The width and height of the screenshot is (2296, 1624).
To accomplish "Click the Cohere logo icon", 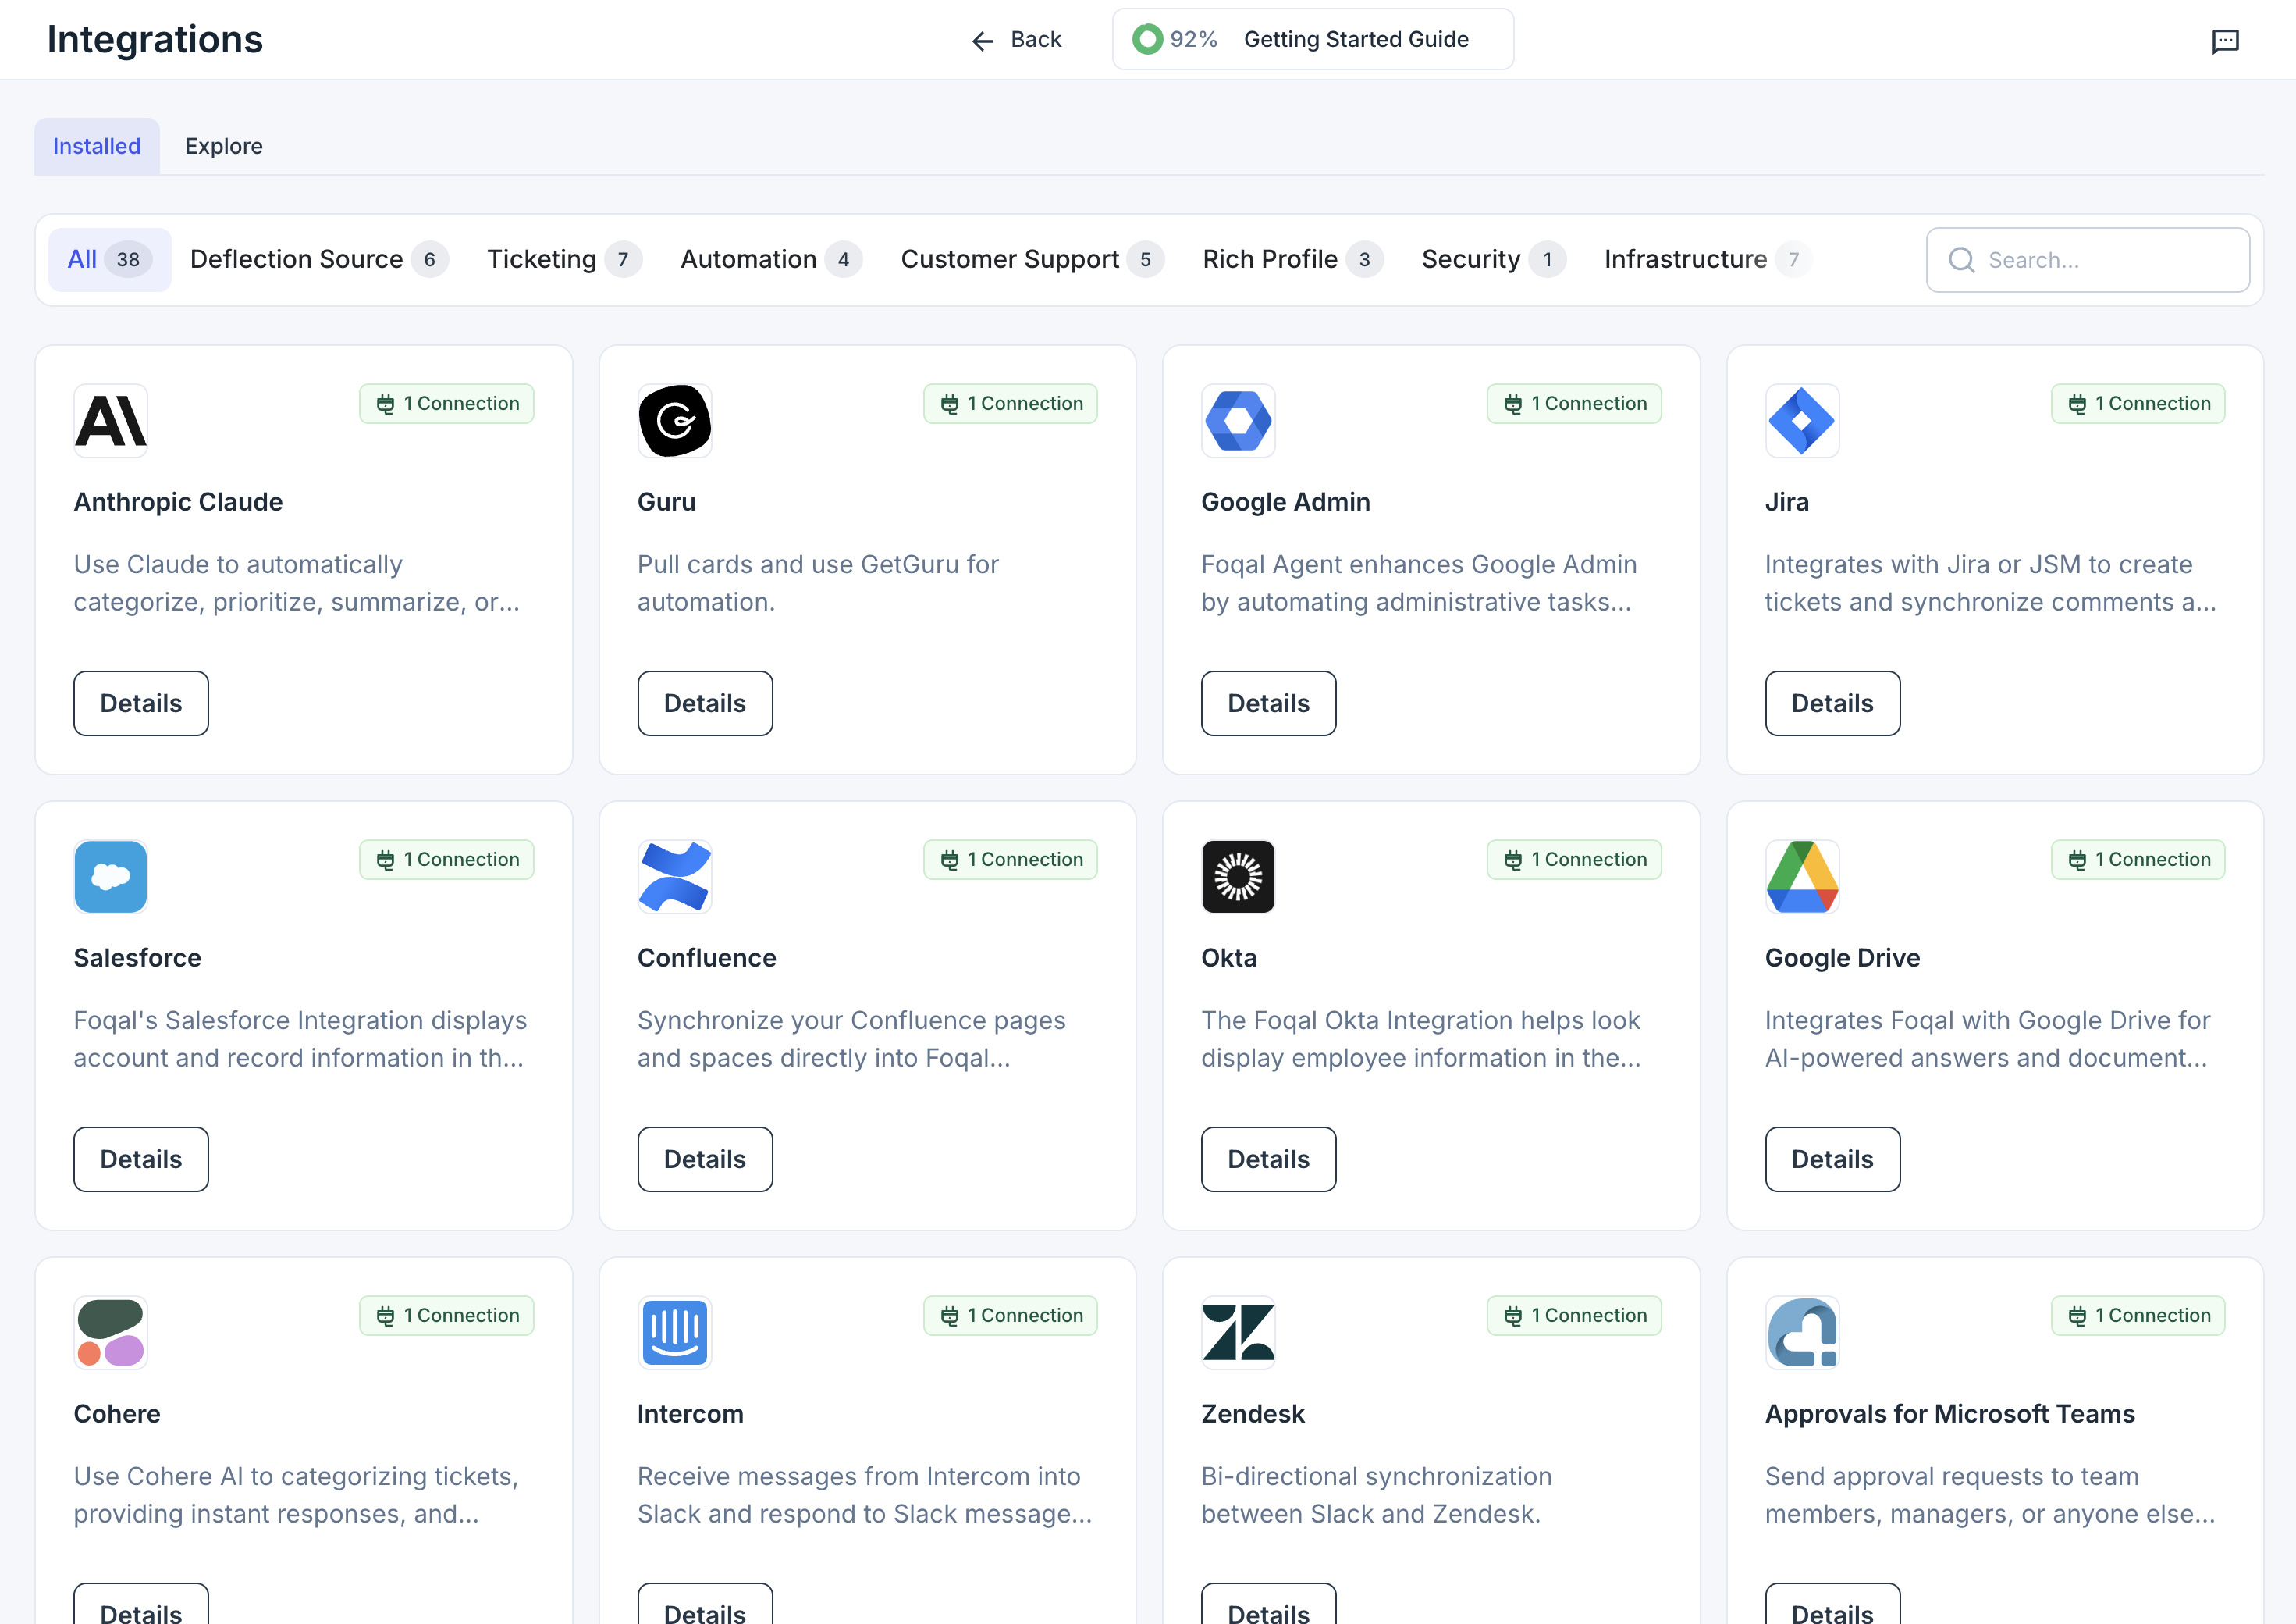I will pos(111,1333).
